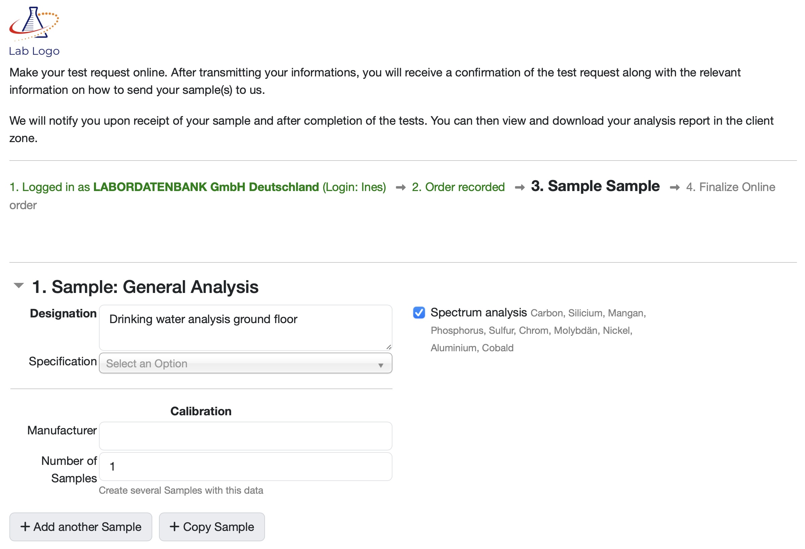The width and height of the screenshot is (805, 549).
Task: Click the arrow before Sample Sample step
Action: pyautogui.click(x=520, y=187)
